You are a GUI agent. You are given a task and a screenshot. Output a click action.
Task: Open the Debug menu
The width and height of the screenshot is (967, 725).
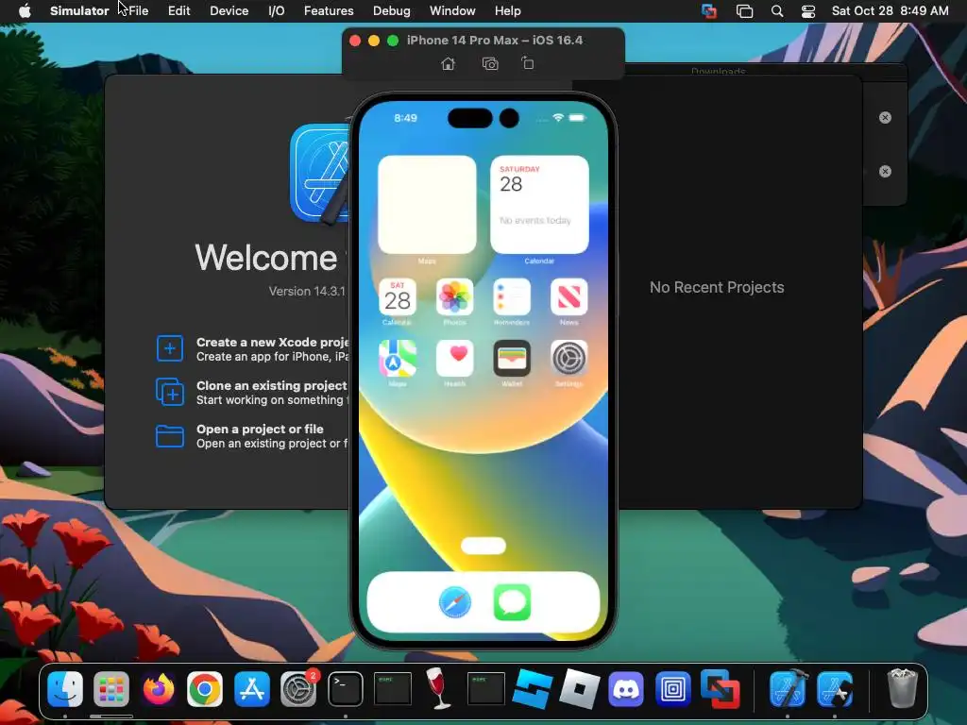pyautogui.click(x=392, y=11)
